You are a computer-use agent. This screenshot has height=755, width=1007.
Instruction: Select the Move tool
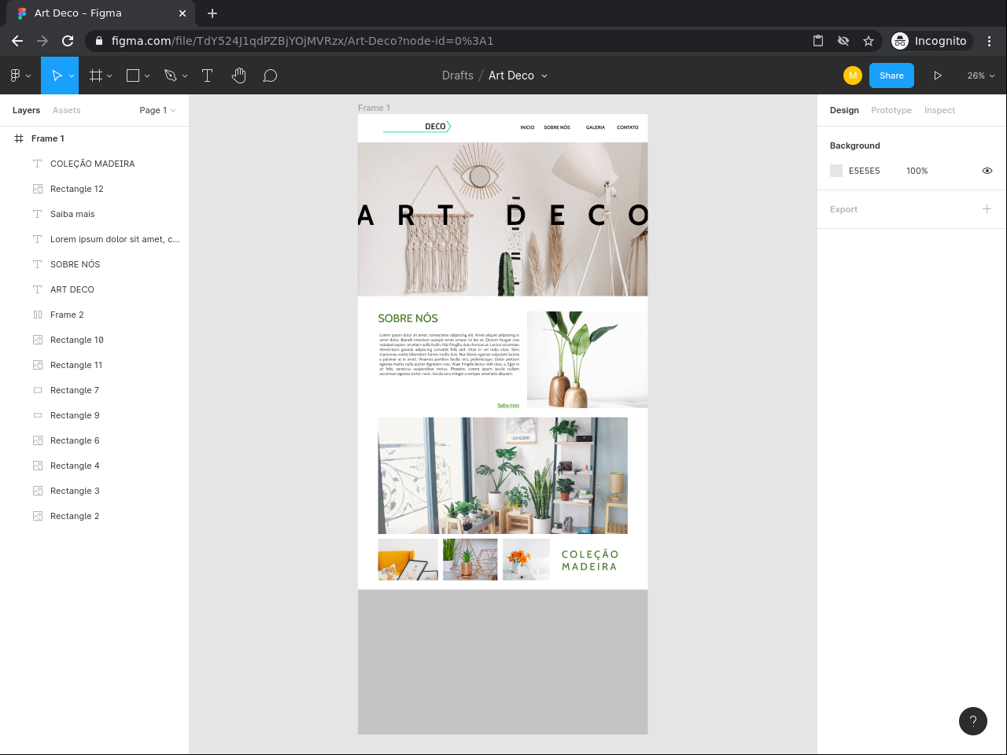pyautogui.click(x=57, y=75)
